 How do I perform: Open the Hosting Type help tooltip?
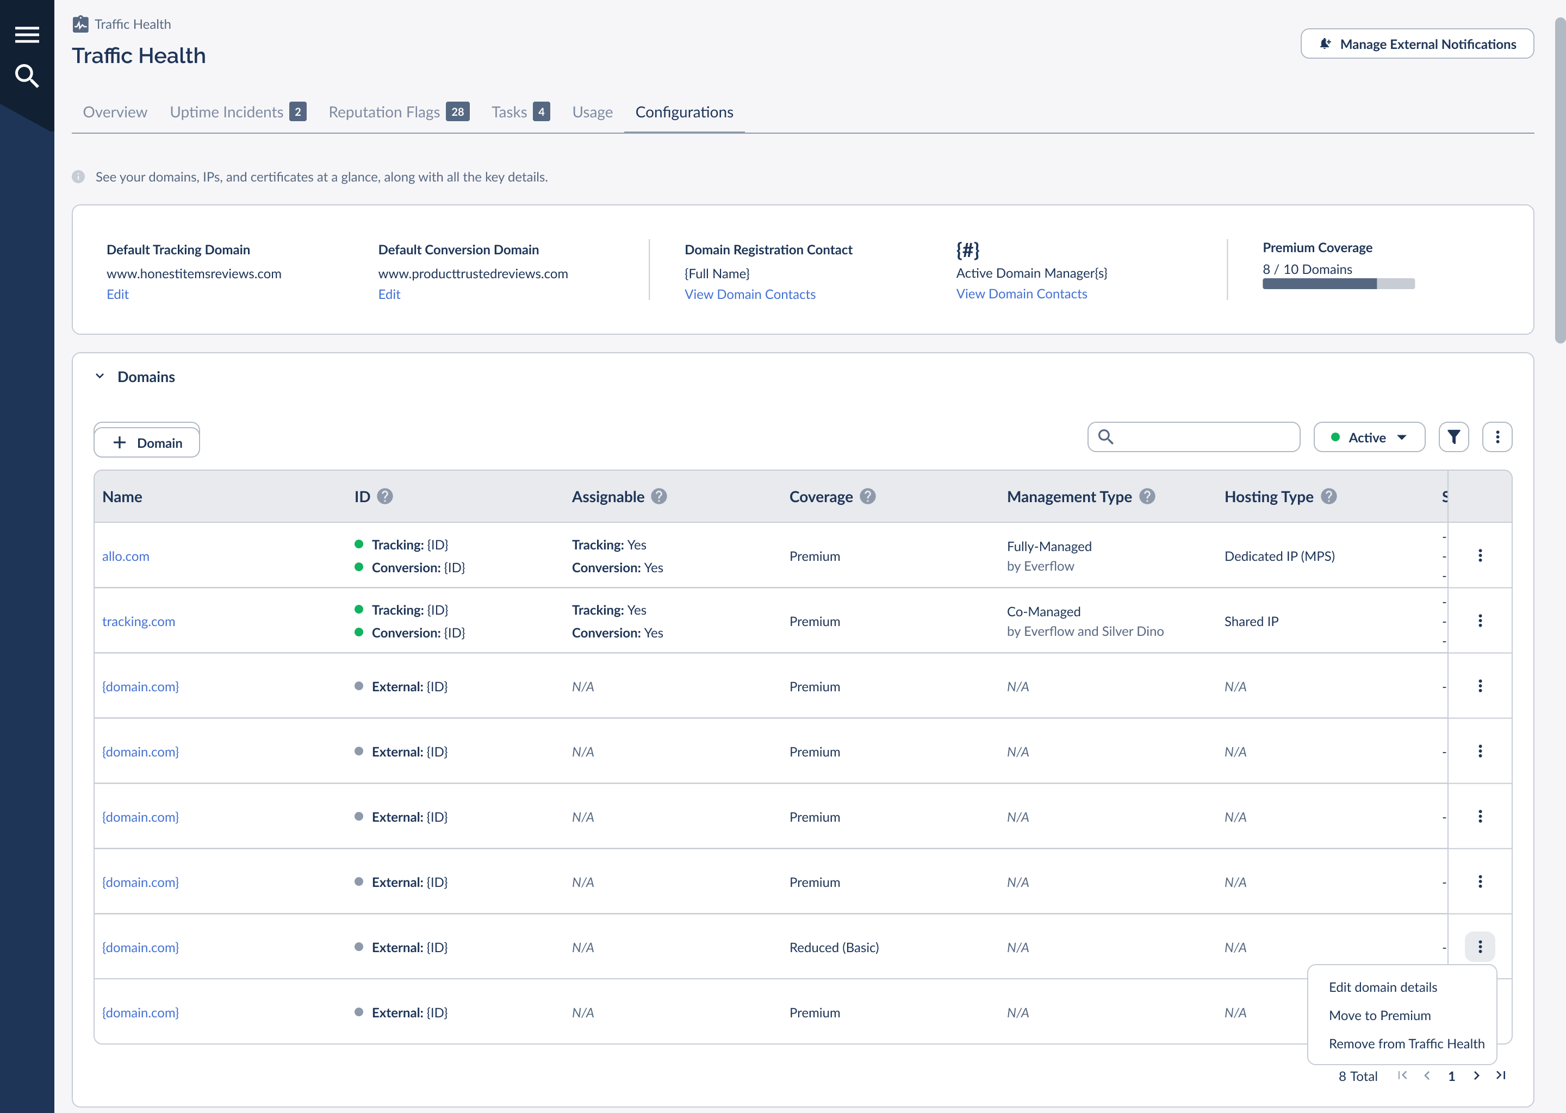pyautogui.click(x=1329, y=496)
